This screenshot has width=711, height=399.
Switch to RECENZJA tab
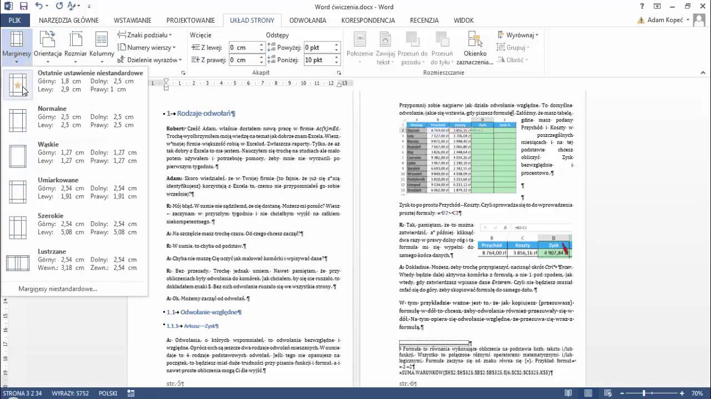pos(424,21)
